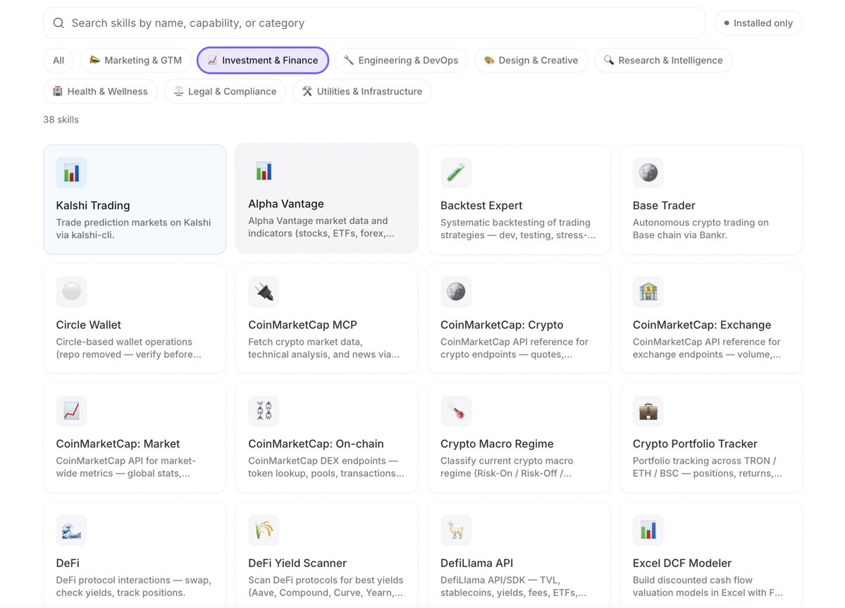
Task: Click the CoinMarketCap: On-chain chain links icon
Action: [x=264, y=411]
